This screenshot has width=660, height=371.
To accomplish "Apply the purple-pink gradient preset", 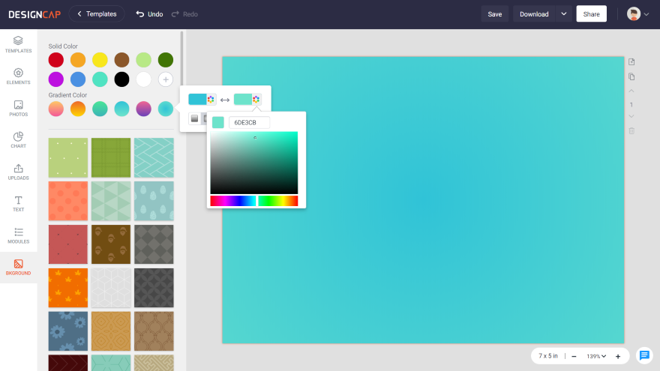I will pyautogui.click(x=143, y=109).
